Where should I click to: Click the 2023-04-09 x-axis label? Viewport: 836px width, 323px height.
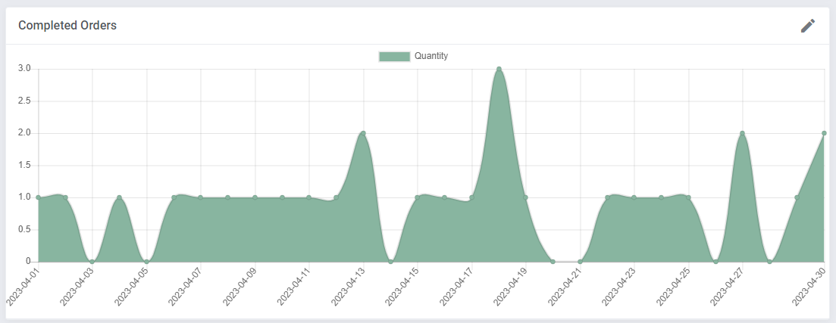coord(240,286)
